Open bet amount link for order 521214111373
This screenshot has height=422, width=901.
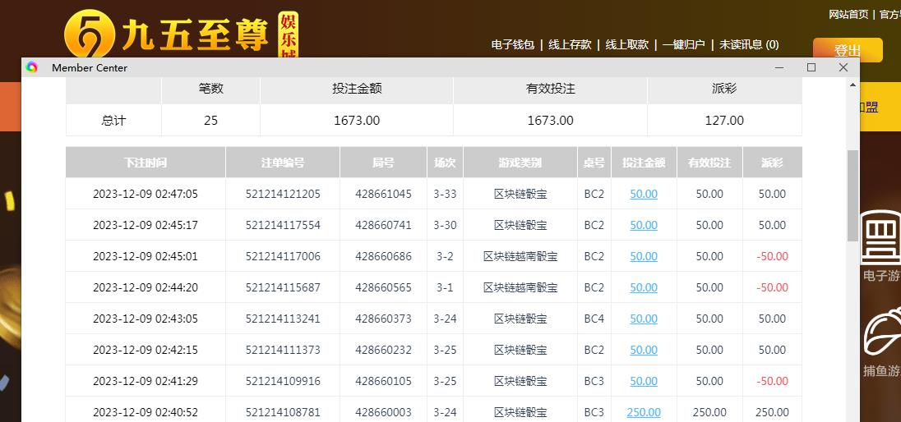click(644, 350)
